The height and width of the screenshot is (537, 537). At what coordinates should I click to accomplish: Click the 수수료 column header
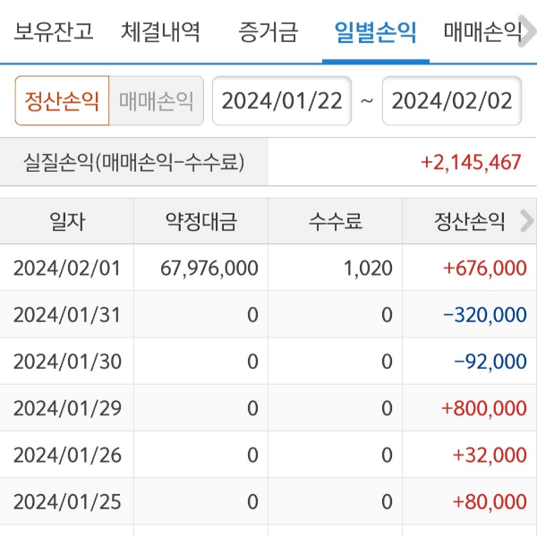(335, 221)
